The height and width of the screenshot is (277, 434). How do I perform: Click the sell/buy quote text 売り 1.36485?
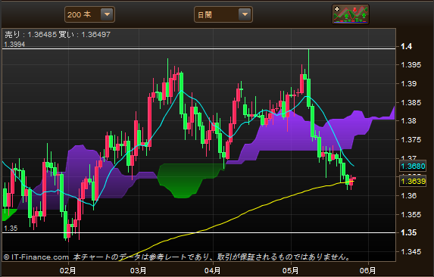(31, 35)
